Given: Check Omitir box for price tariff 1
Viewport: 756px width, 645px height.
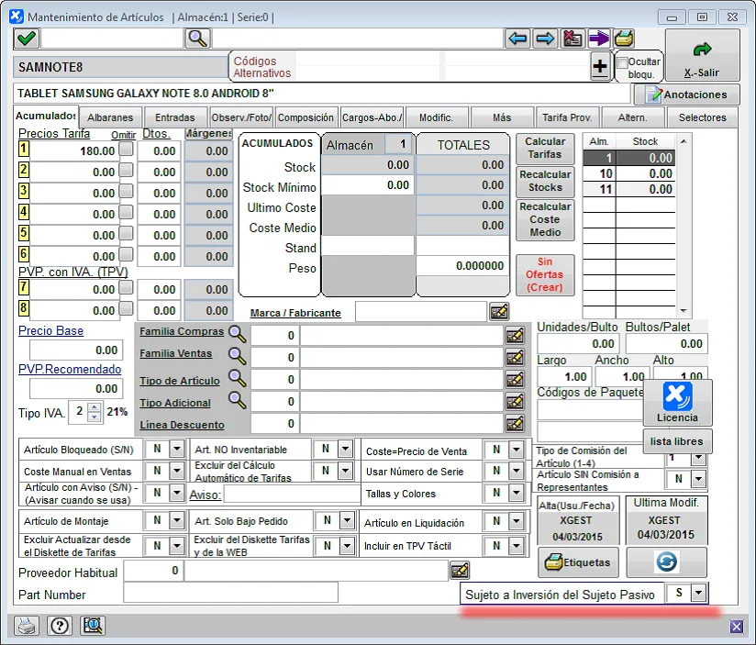Looking at the screenshot, I should point(127,150).
